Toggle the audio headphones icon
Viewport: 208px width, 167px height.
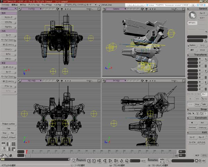[127, 161]
